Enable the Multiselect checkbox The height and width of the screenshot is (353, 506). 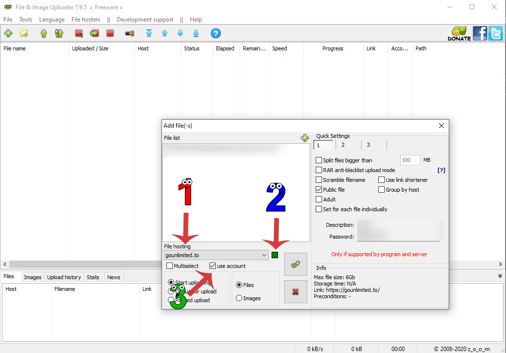click(x=170, y=266)
